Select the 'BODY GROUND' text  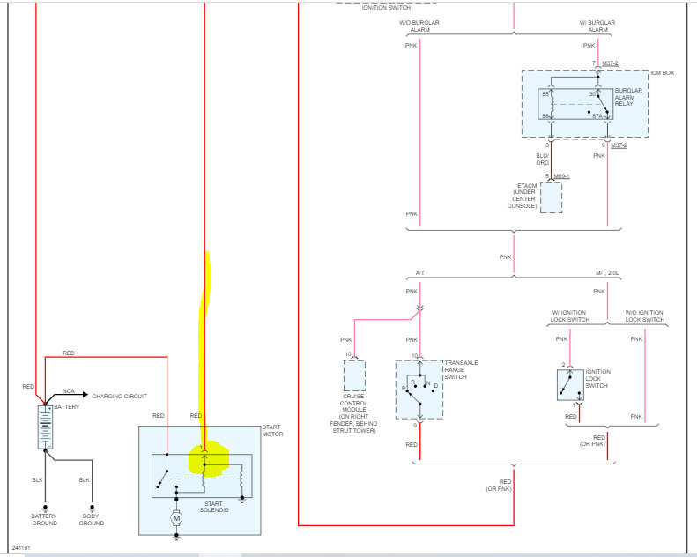pos(91,520)
